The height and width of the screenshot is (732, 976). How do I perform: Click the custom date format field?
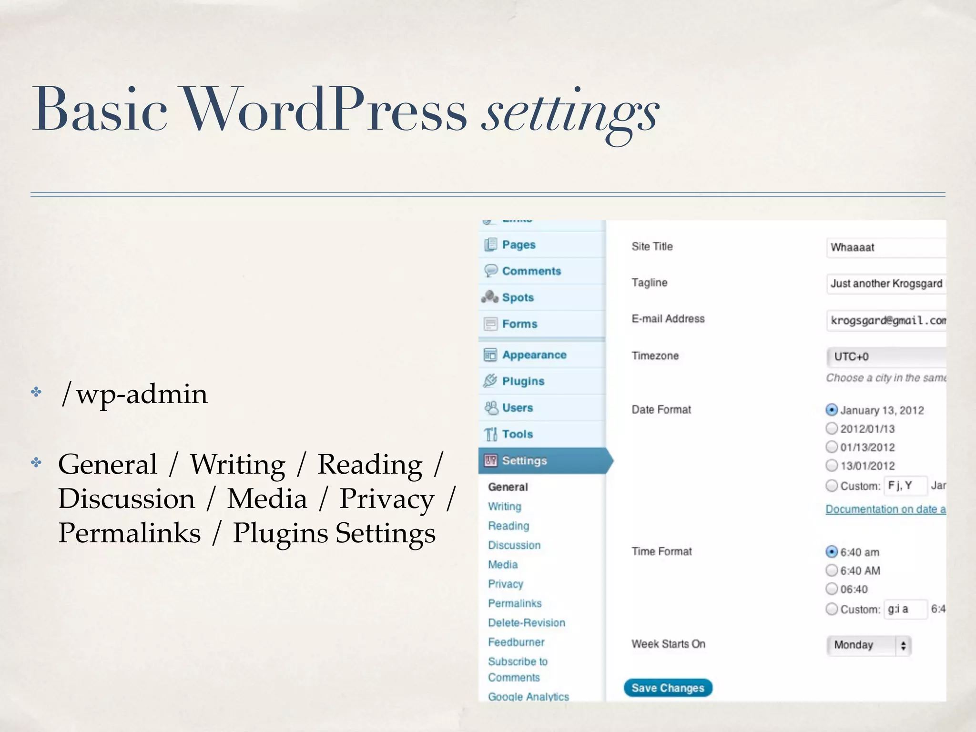coord(906,486)
